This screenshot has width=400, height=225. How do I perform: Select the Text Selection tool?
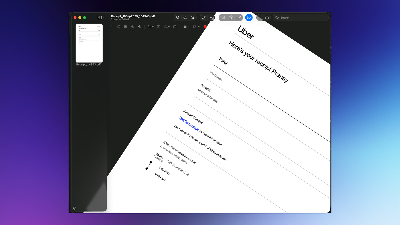[x=112, y=27]
